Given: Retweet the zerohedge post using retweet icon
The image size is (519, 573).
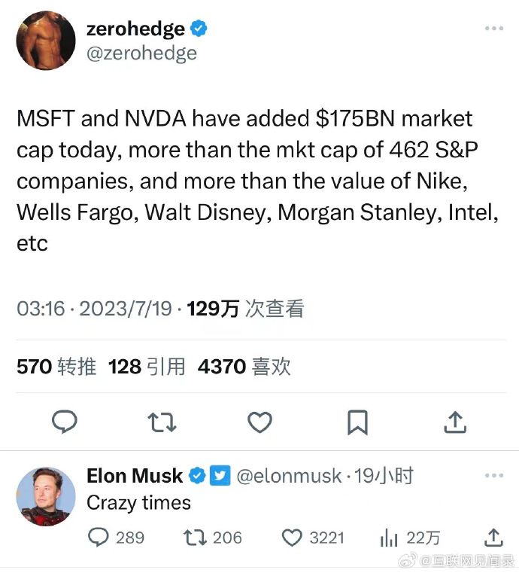Looking at the screenshot, I should coord(162,422).
